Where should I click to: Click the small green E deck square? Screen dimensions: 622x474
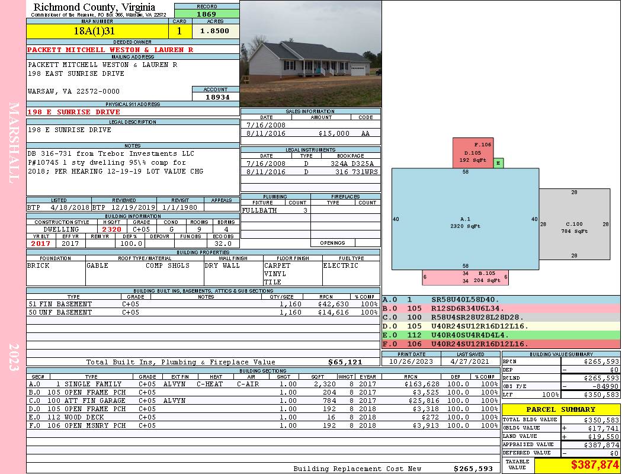[498, 162]
